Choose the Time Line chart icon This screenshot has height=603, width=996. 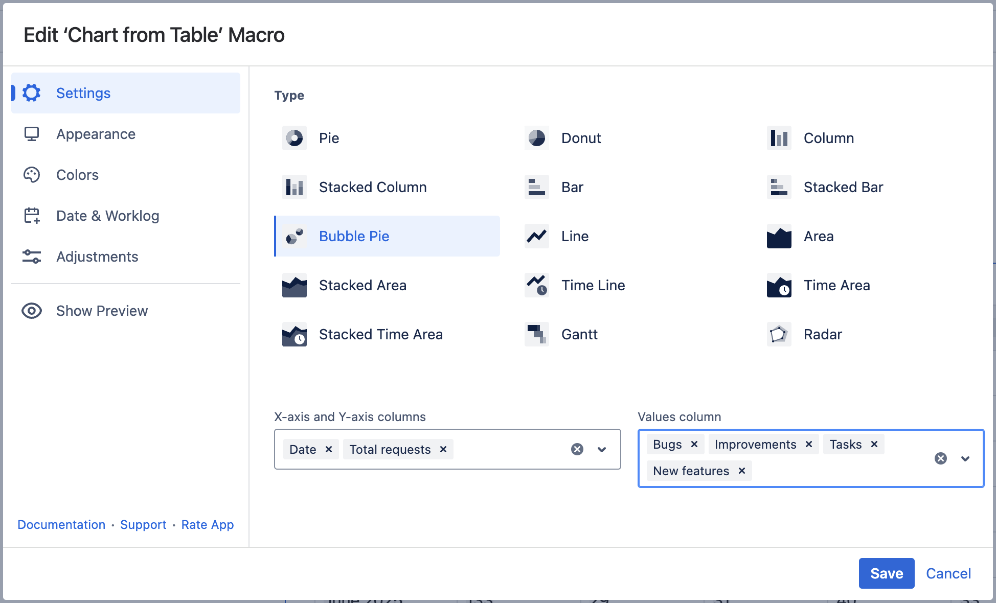(x=536, y=285)
